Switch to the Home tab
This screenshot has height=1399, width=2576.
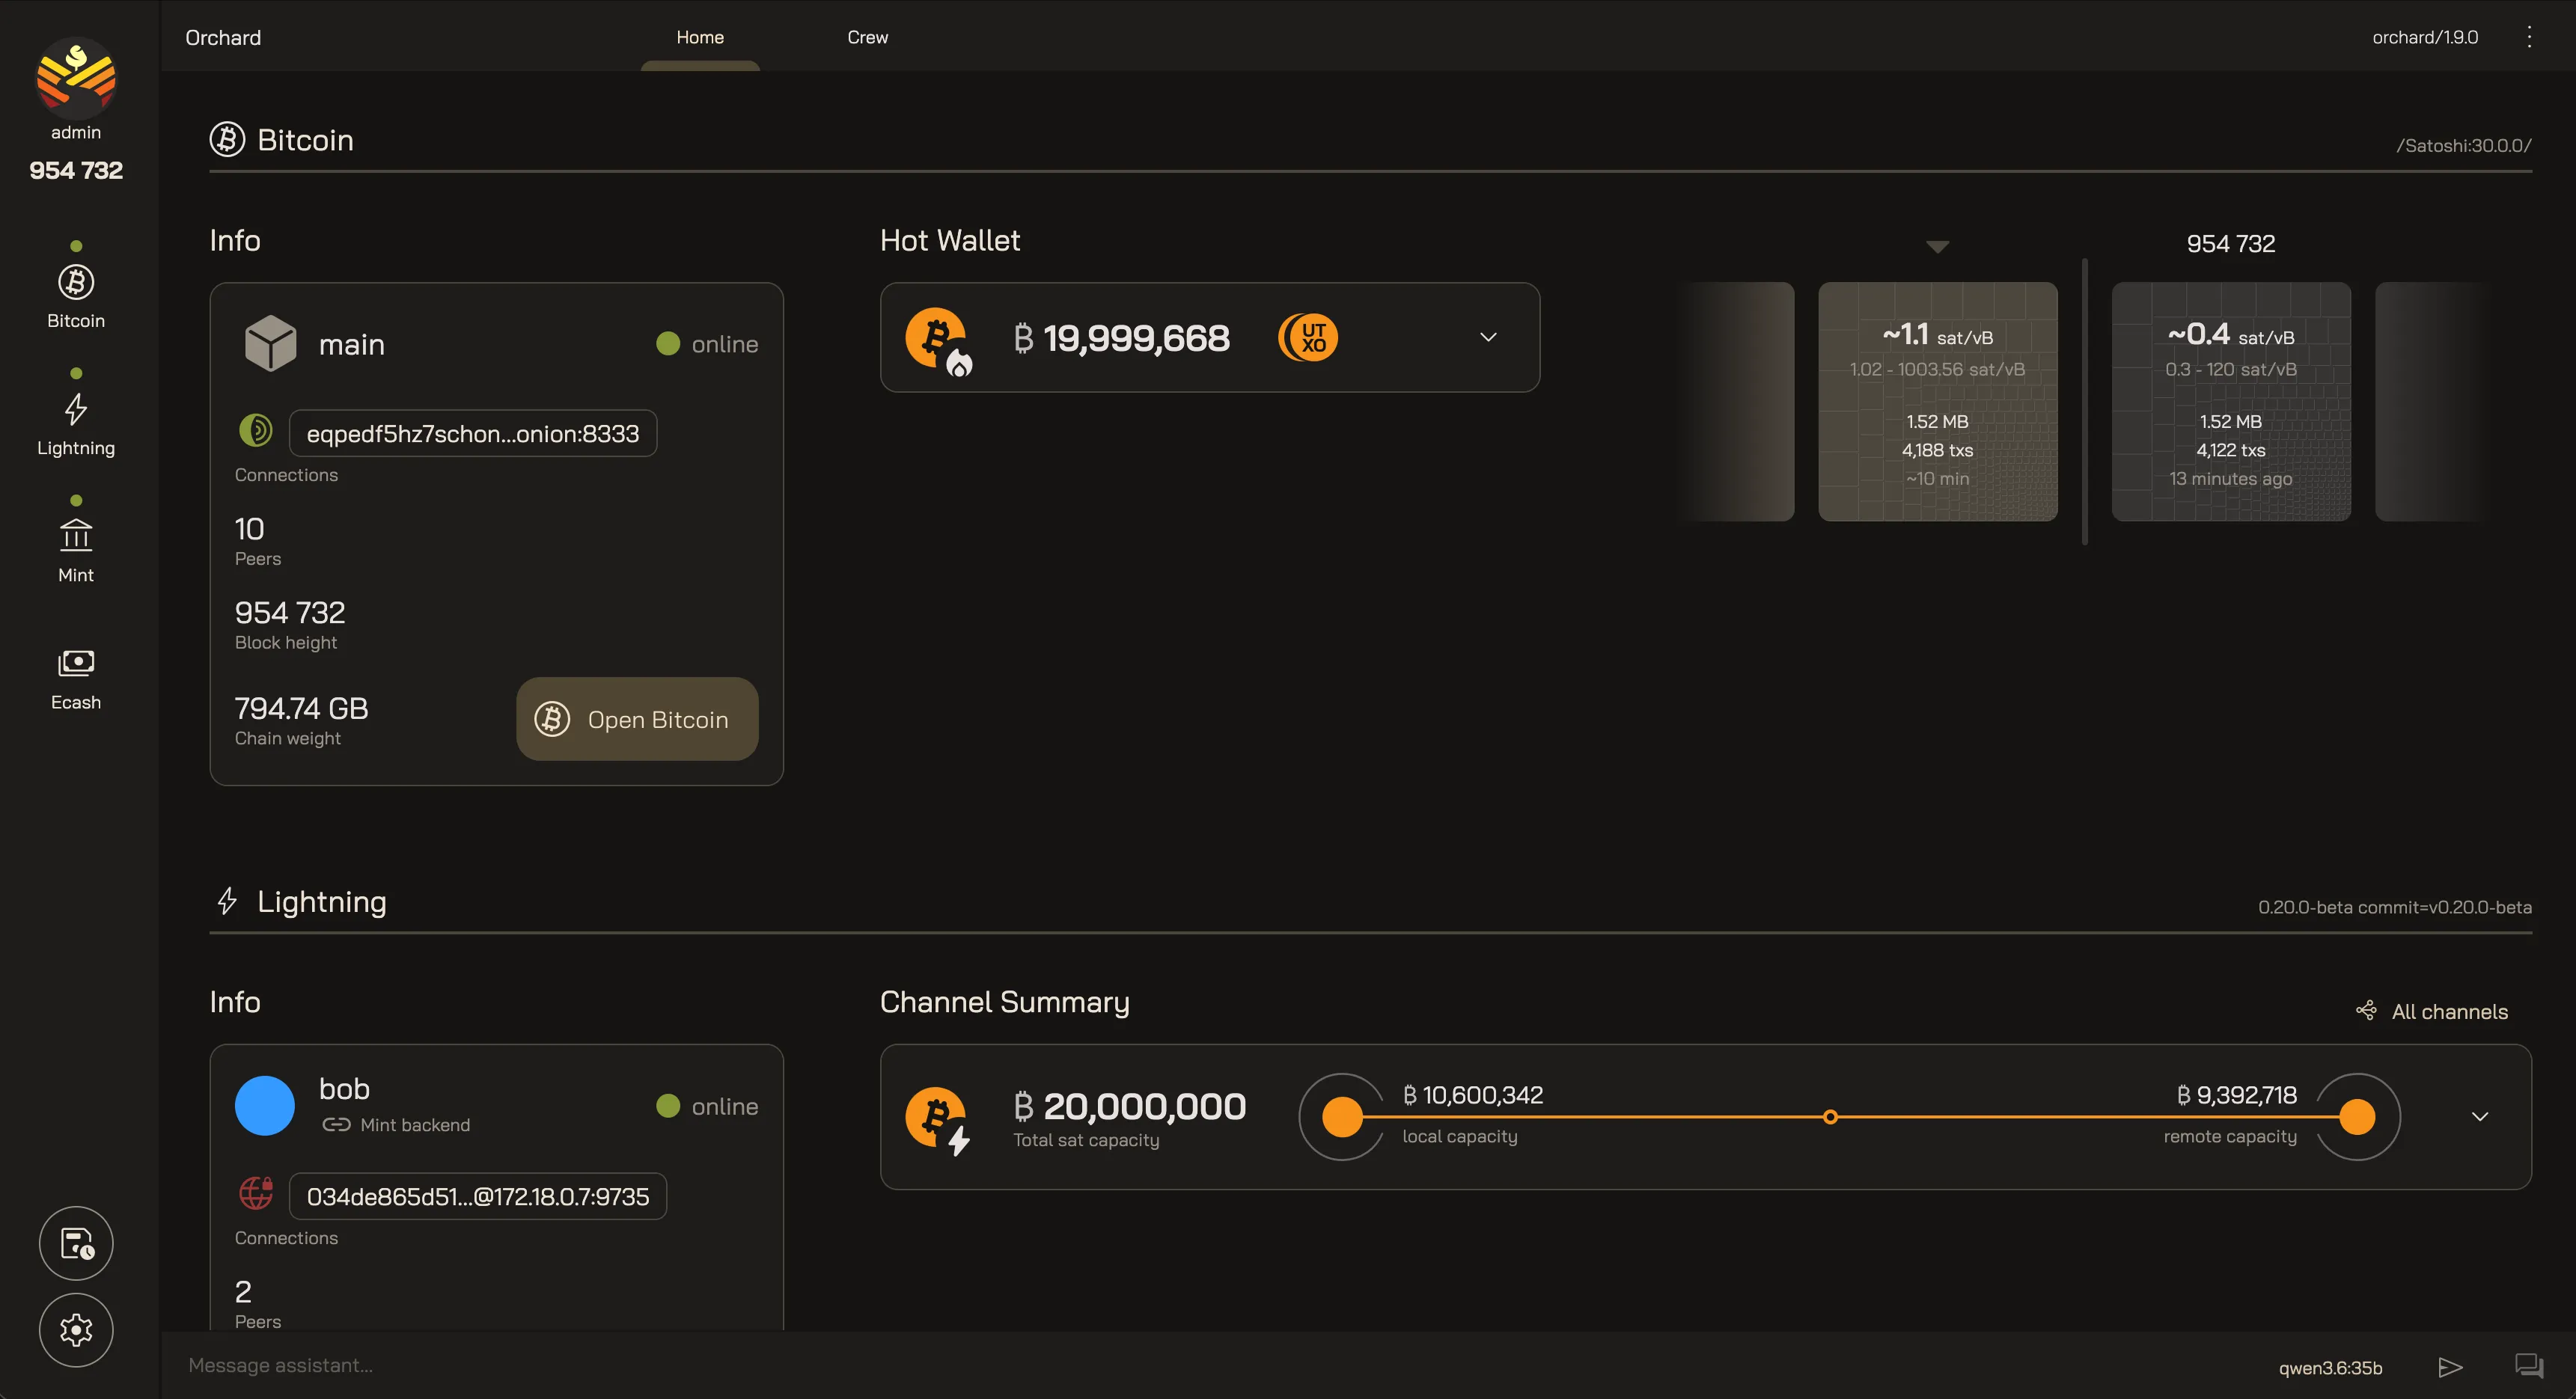(x=700, y=37)
